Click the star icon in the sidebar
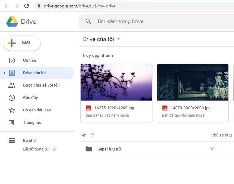Viewport: 234px width, 184px height. click(x=12, y=110)
